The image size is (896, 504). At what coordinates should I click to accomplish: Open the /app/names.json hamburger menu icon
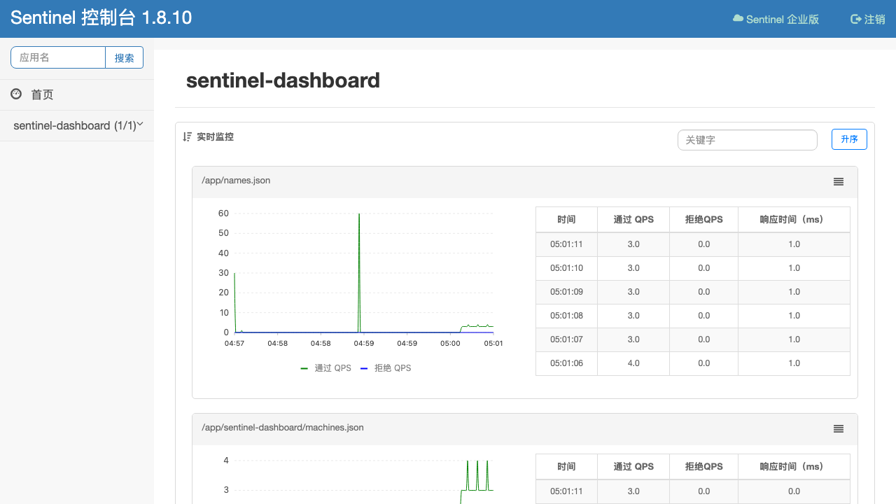point(839,181)
